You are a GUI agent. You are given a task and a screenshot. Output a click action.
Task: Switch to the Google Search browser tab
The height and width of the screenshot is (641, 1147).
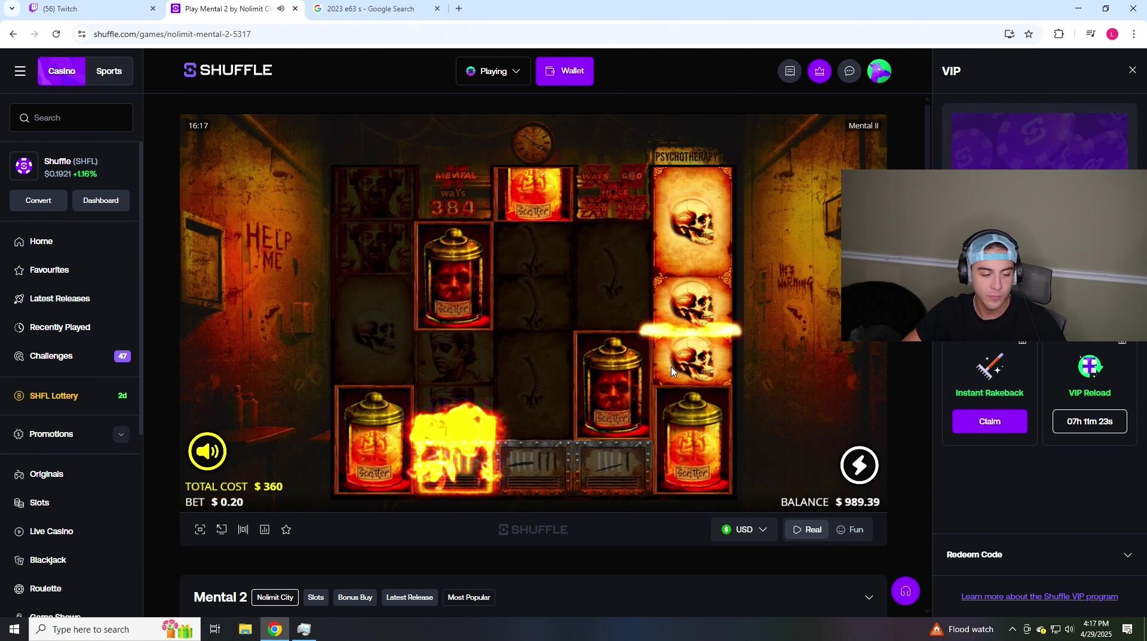pos(376,9)
